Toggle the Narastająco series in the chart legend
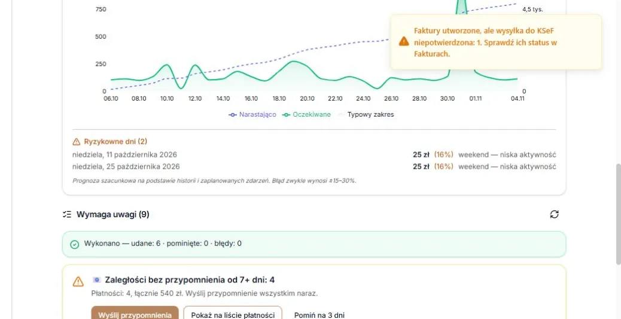The image size is (621, 319). pyautogui.click(x=252, y=114)
